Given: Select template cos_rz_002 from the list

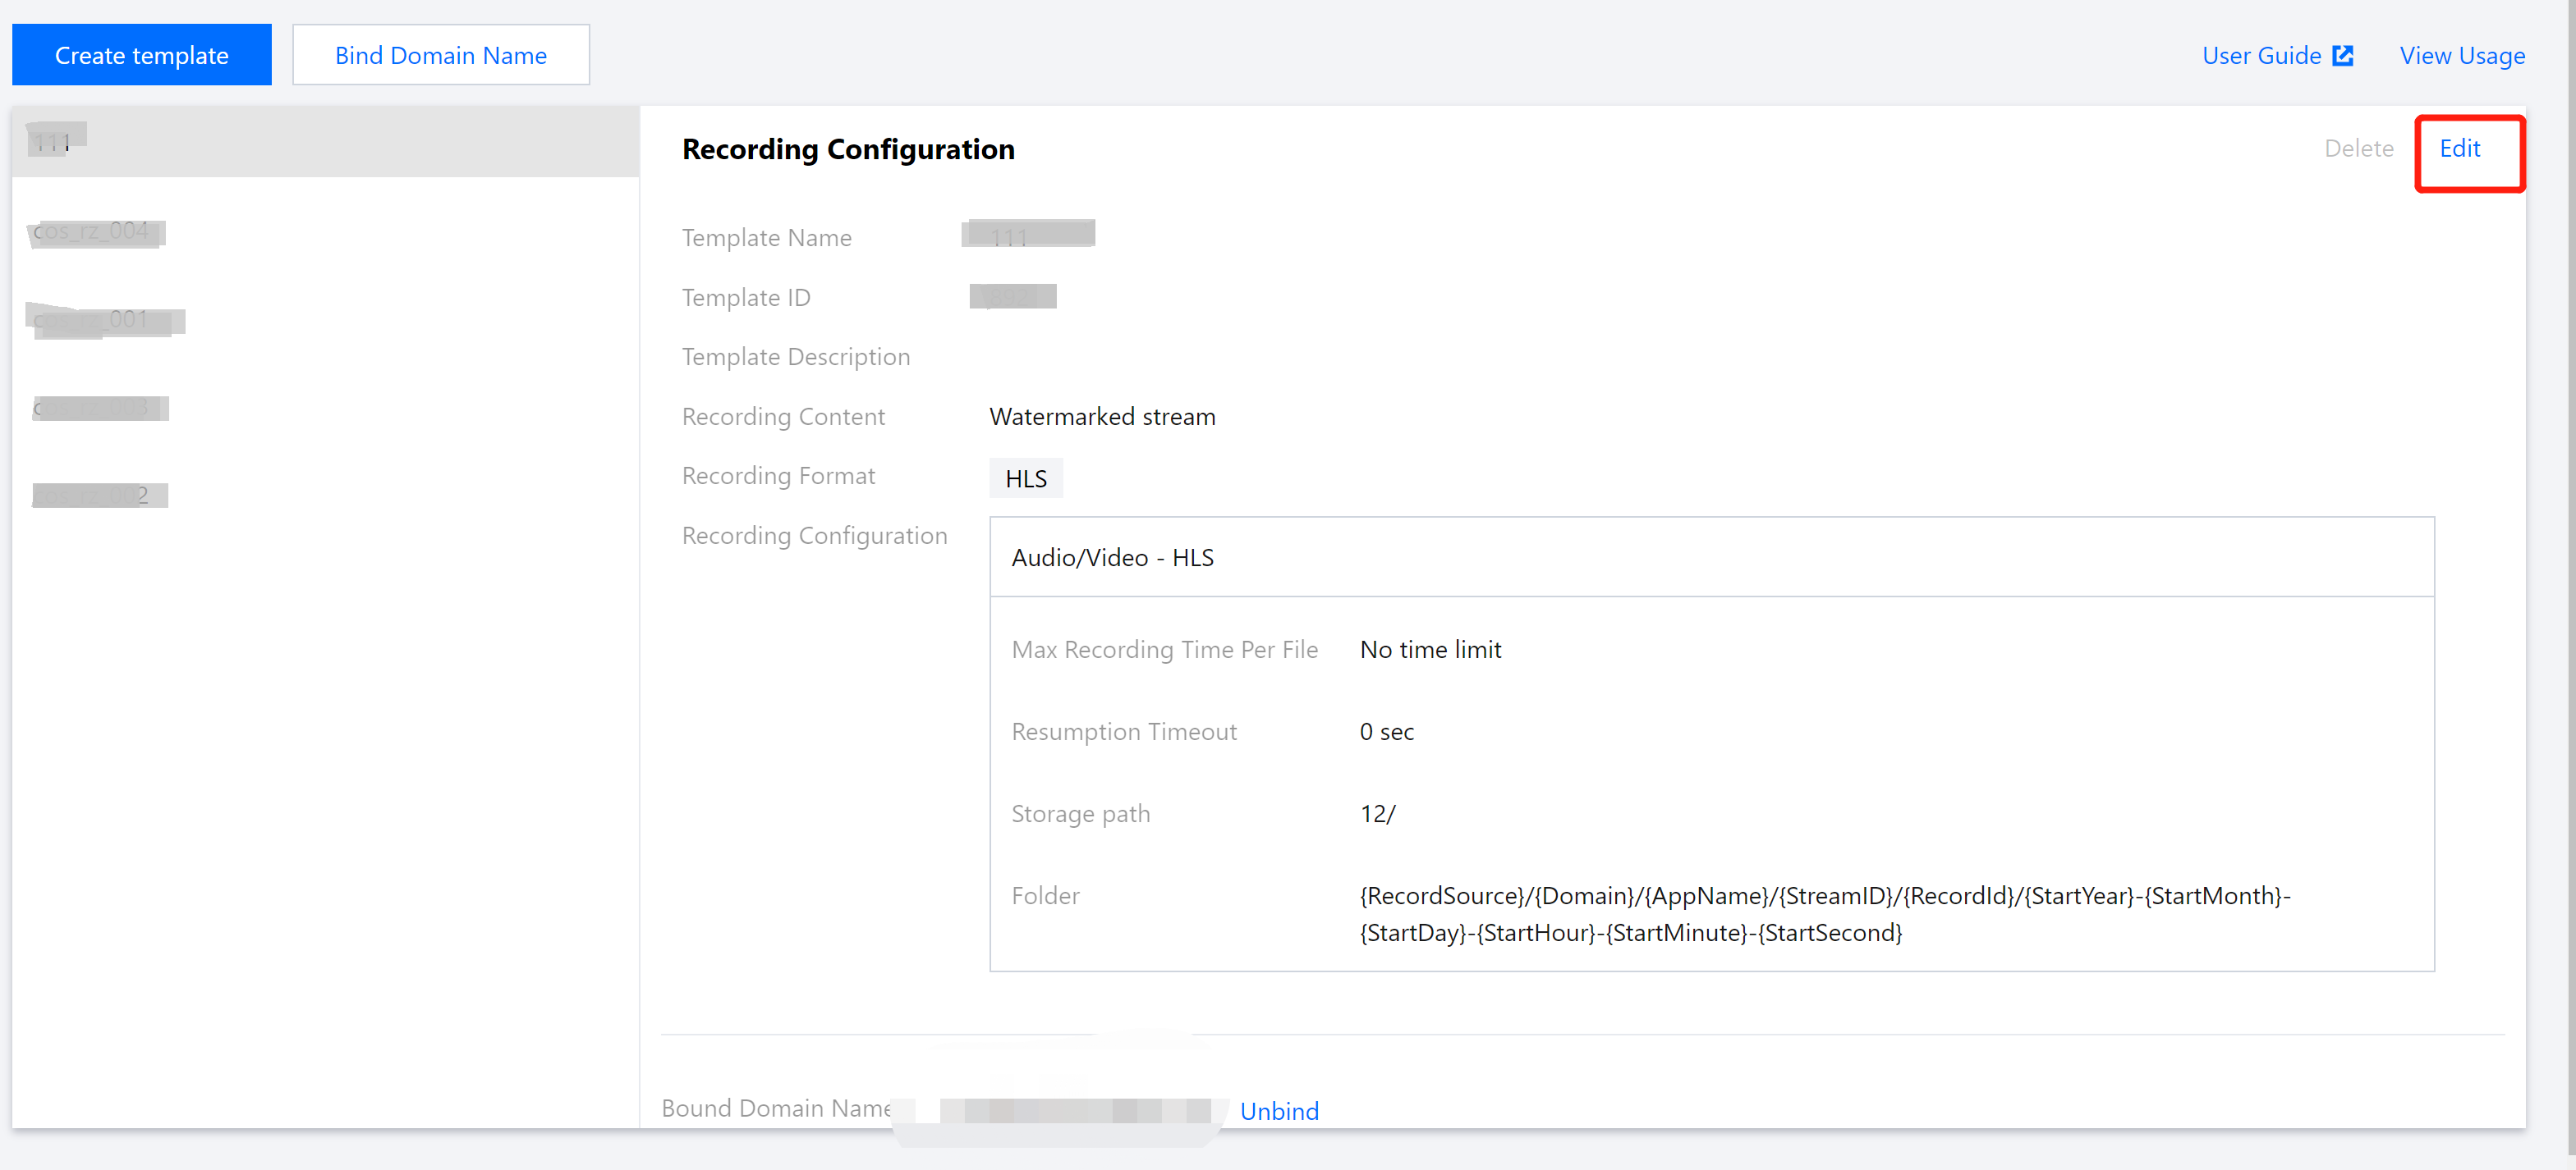Looking at the screenshot, I should click(99, 492).
